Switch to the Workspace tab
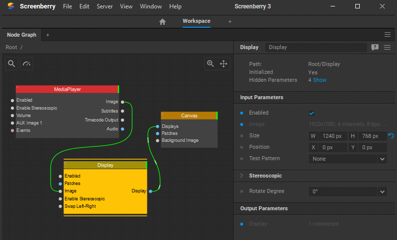The width and height of the screenshot is (397, 240). 197,21
